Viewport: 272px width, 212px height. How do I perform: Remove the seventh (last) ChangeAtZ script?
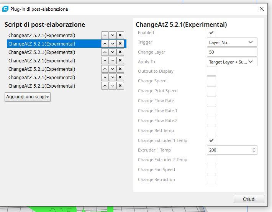pos(120,86)
